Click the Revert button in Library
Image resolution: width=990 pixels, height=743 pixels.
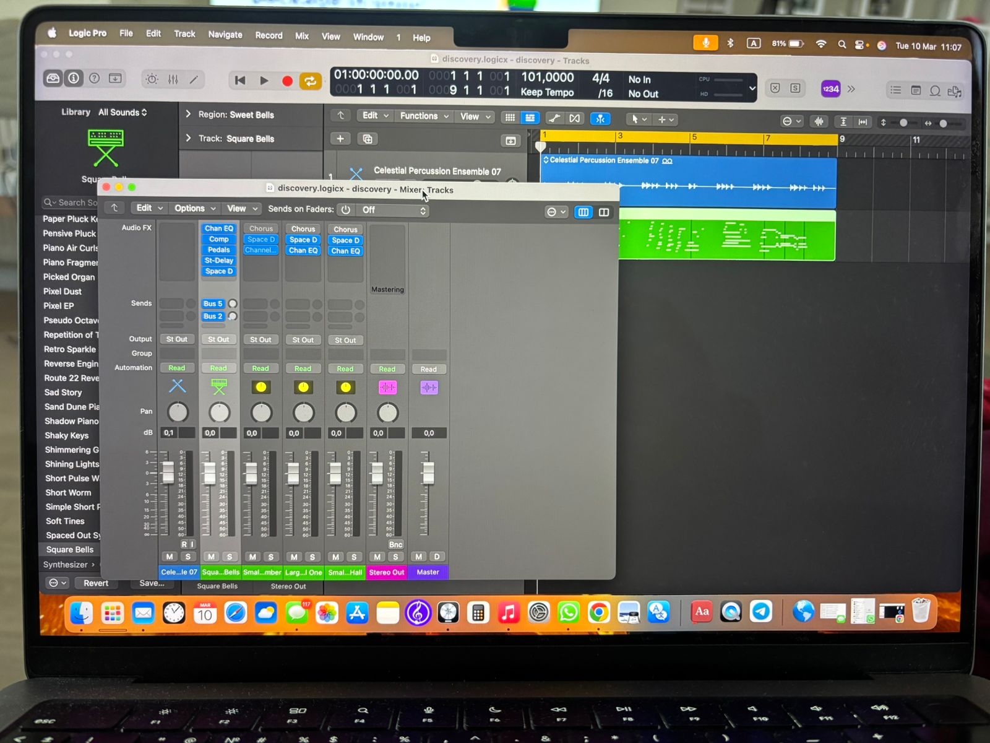tap(95, 583)
